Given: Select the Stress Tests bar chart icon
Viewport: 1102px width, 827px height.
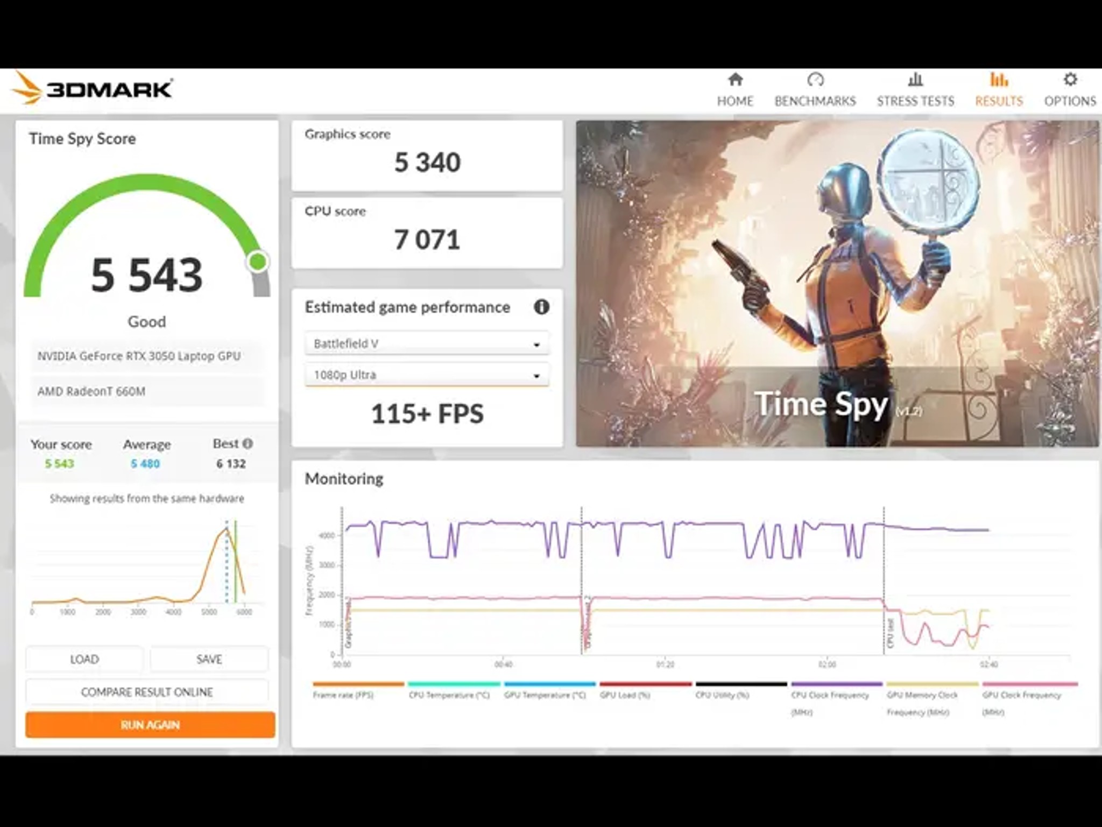Looking at the screenshot, I should coord(915,80).
